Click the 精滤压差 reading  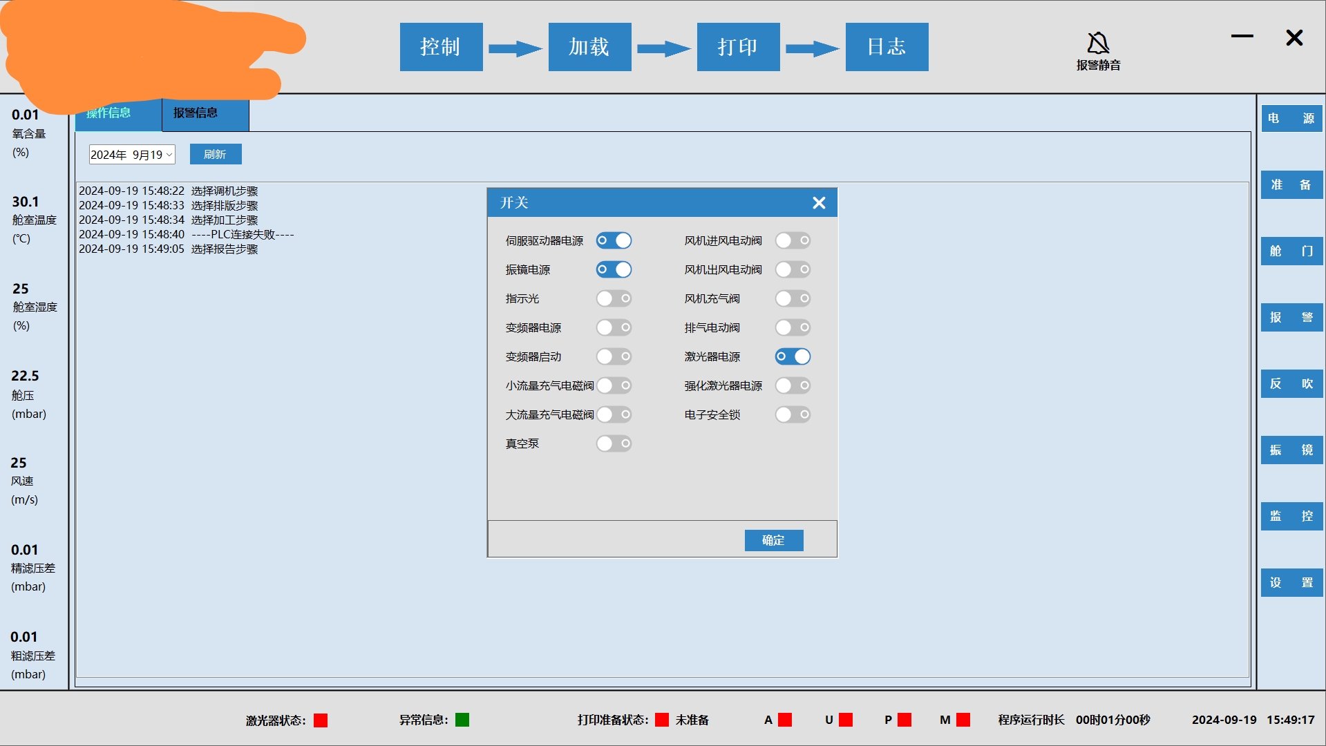25,550
